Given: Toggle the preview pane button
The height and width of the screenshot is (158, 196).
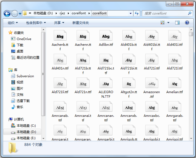Looking at the screenshot, I should point(177,23).
